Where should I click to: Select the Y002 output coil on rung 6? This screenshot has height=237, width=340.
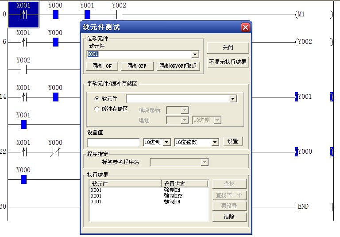click(304, 42)
